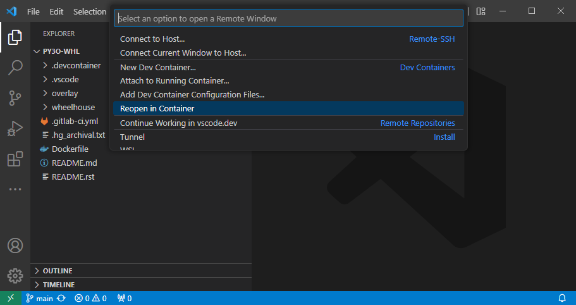Open the Manage gear icon
The image size is (576, 305).
point(15,276)
